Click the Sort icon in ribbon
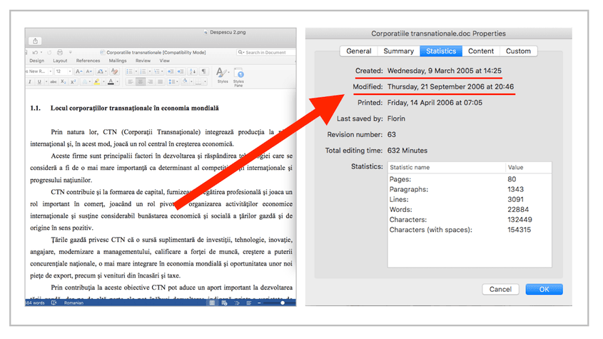This screenshot has width=603, height=339. click(x=192, y=71)
